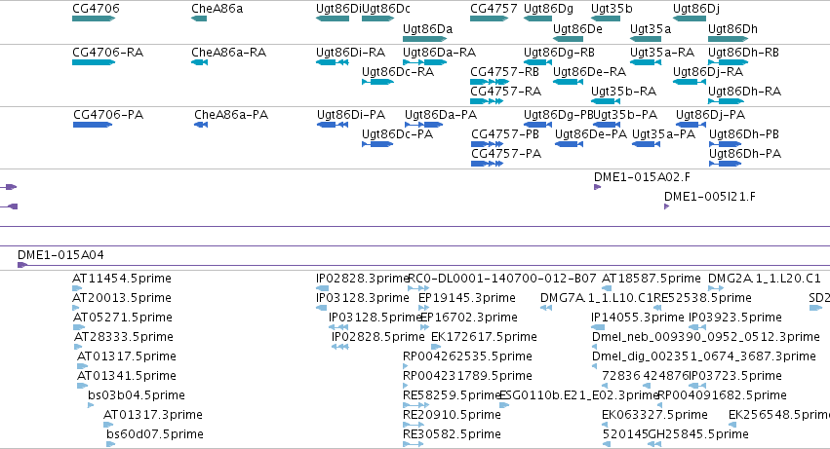830x449 pixels.
Task: Select EST IP03923.5prime
Action: (x=696, y=327)
